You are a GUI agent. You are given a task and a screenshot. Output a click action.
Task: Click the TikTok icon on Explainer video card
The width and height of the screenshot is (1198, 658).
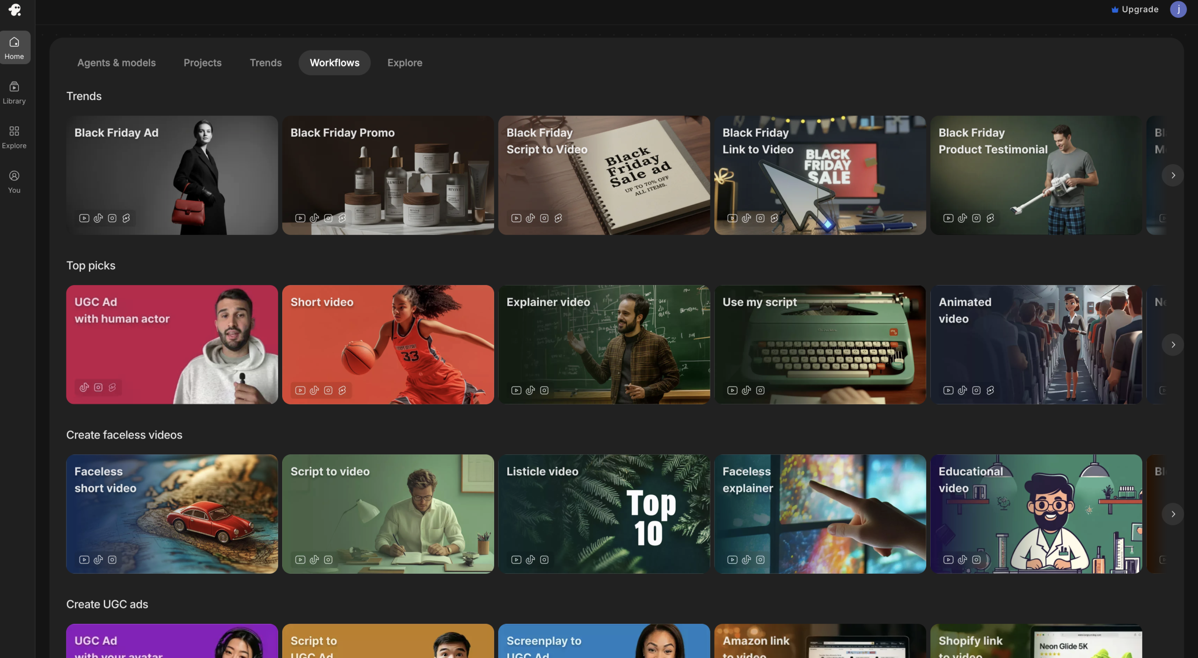530,390
